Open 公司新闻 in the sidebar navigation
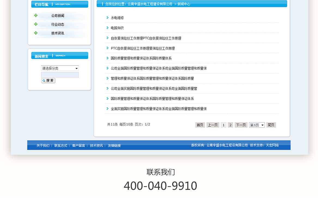Viewport: 318px width, 204px height. click(58, 16)
